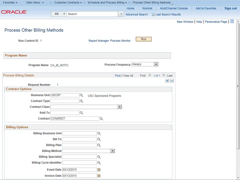Viewport: 240px width, 180px height.
Task: Add a new row with plus icon
Action: pos(167,81)
